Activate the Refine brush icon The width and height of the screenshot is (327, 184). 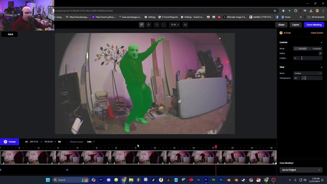pos(320,53)
